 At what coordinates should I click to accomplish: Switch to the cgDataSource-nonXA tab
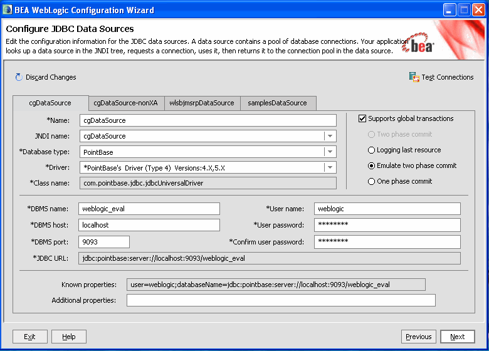tap(125, 103)
